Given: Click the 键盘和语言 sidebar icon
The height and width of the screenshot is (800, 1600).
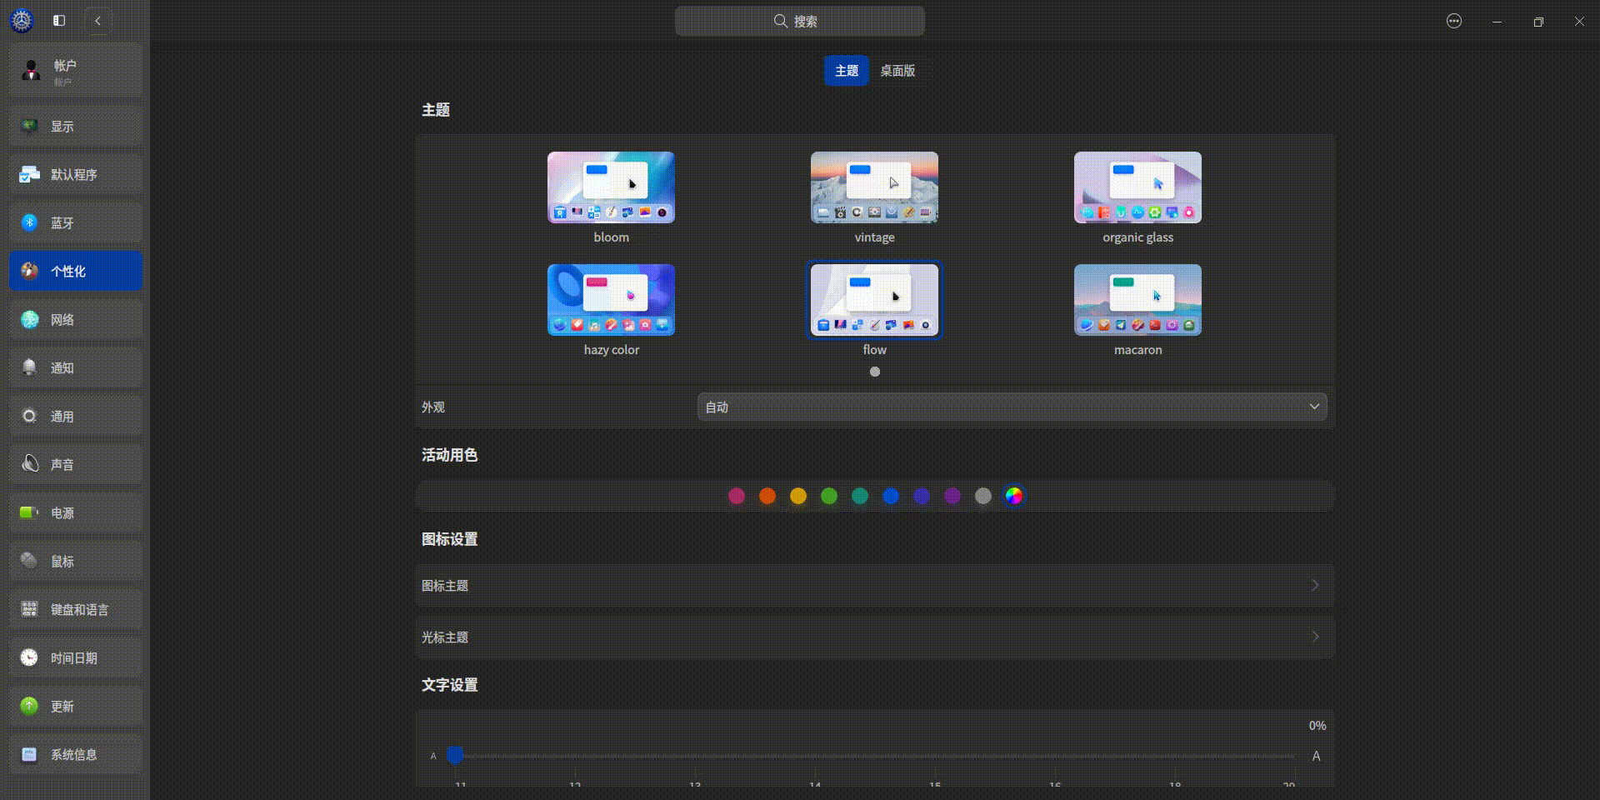Looking at the screenshot, I should [30, 609].
